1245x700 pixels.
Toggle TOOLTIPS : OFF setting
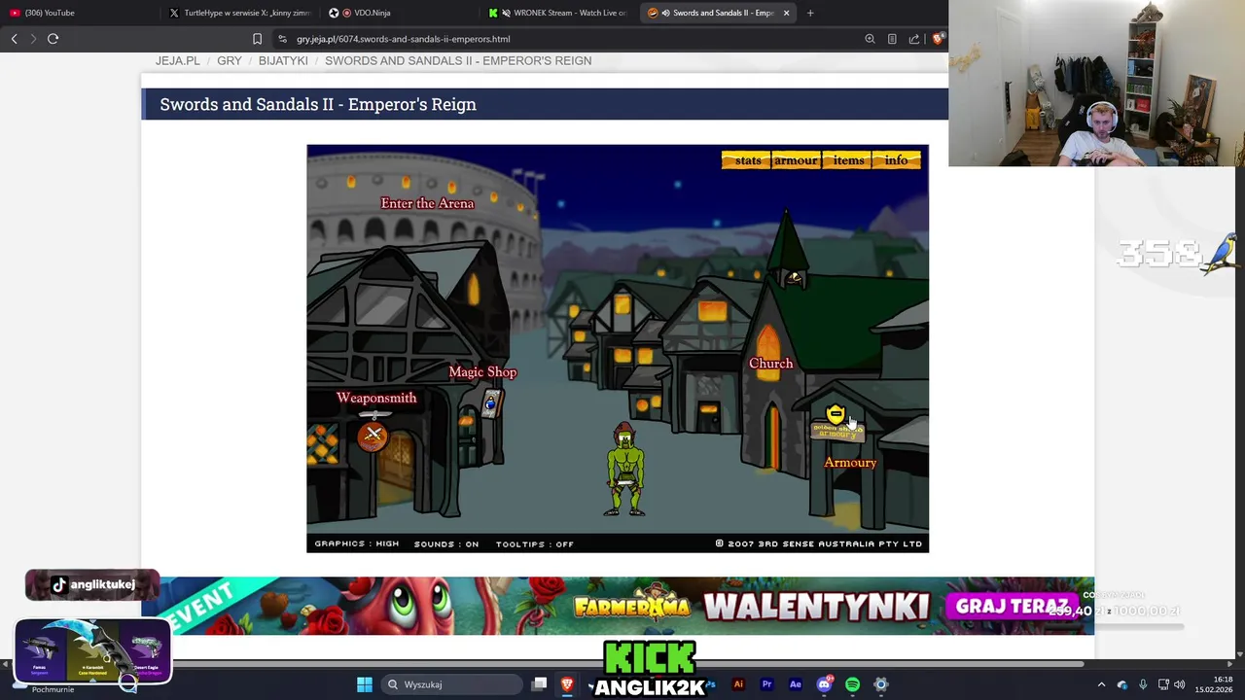pos(535,543)
